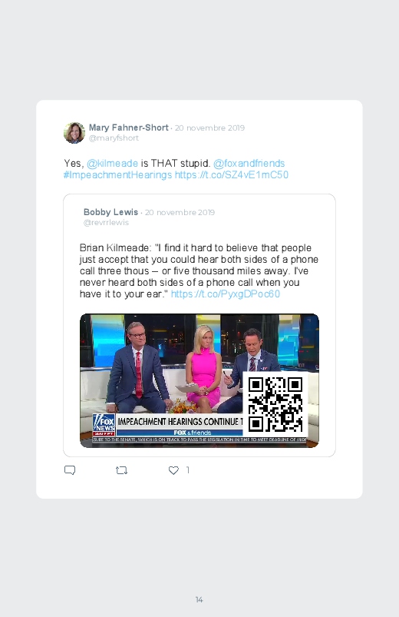The width and height of the screenshot is (399, 617).
Task: Click the Fox News logo in the thumbnail
Action: click(104, 425)
